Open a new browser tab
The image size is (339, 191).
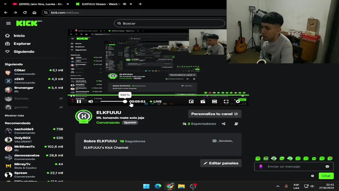(140, 4)
